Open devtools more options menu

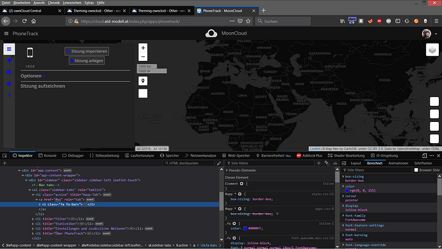pyautogui.click(x=432, y=155)
